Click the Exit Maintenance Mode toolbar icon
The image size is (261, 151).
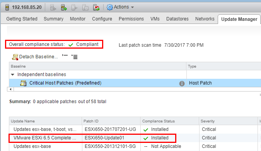pos(64,7)
